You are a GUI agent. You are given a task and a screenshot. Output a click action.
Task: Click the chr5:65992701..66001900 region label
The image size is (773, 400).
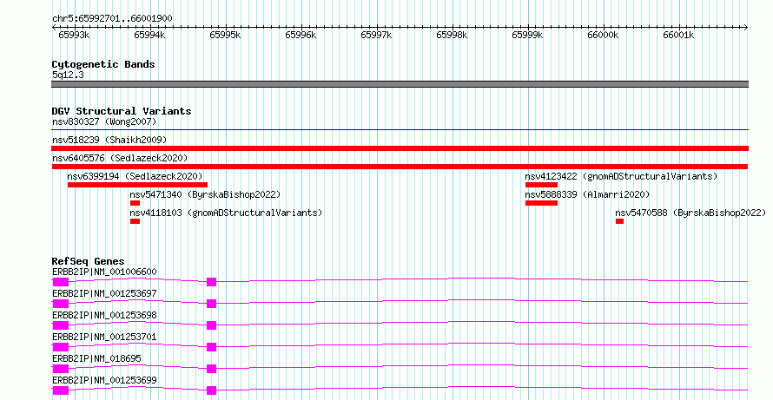[x=112, y=19]
